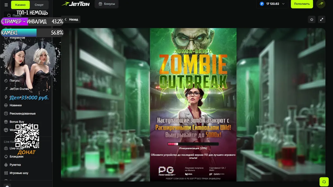This screenshot has width=333, height=187.
Task: Click the donation QR code
Action: (27, 136)
